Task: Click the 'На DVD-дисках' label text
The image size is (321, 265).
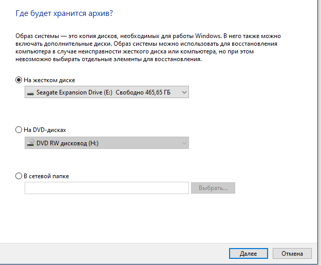Action: pyautogui.click(x=45, y=130)
